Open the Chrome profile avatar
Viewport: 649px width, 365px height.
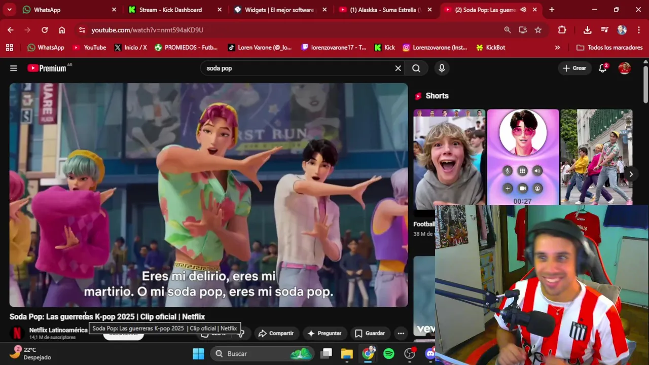tap(622, 30)
